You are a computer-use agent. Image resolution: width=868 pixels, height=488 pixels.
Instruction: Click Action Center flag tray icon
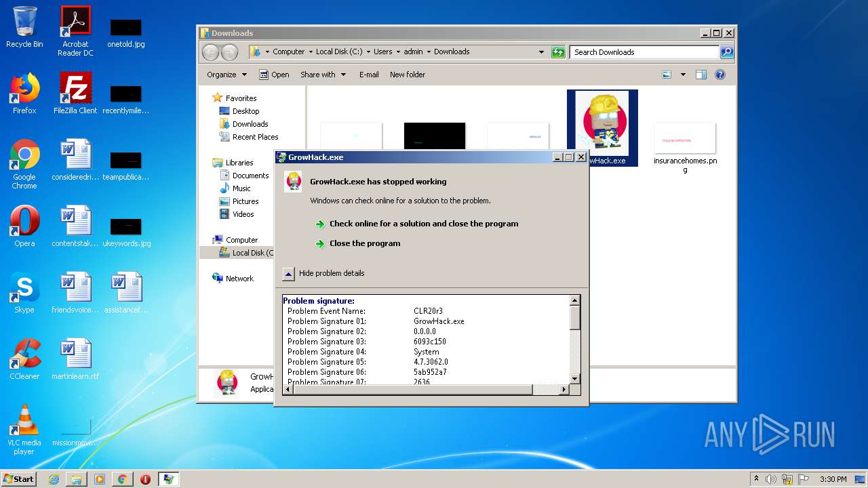pyautogui.click(x=804, y=479)
